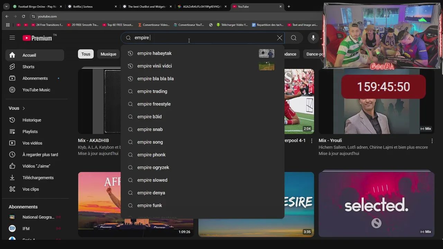
Task: Go to Accueil in sidebar
Action: 35,55
